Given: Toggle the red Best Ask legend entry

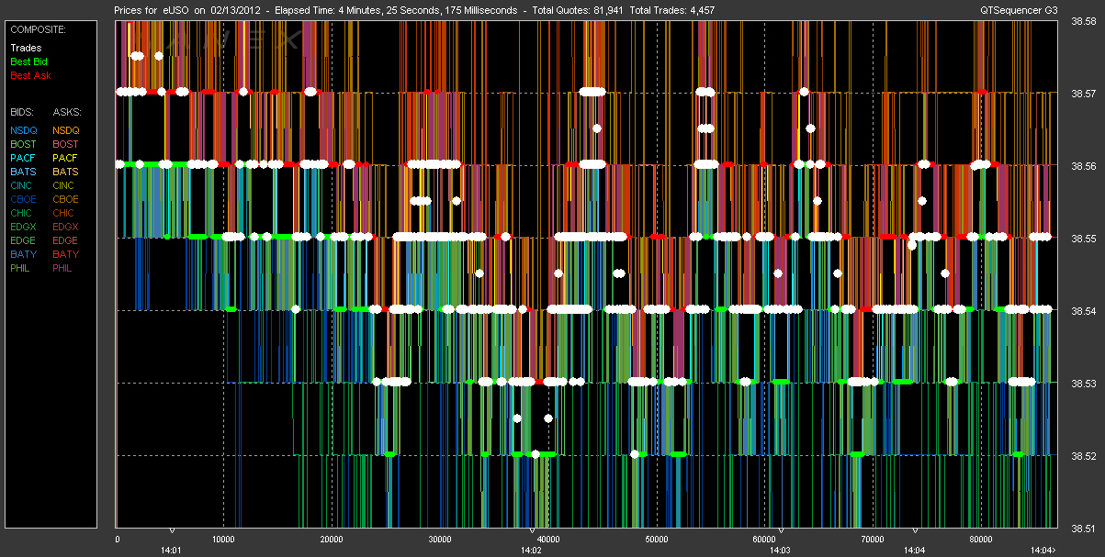Looking at the screenshot, I should (x=28, y=75).
